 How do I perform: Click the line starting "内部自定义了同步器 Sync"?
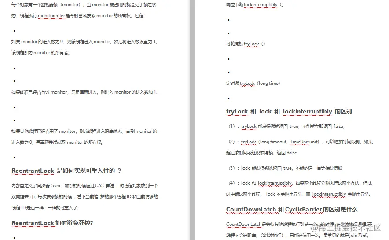[x=85, y=185]
